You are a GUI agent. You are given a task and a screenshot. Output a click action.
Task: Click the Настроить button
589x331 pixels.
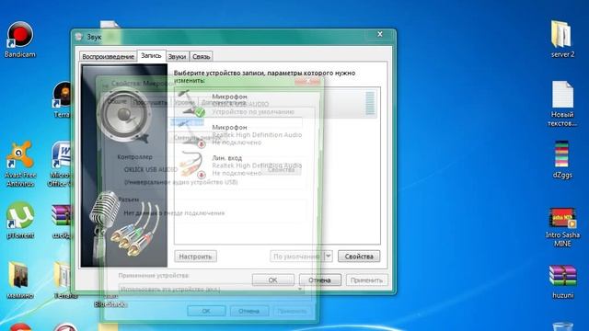(195, 257)
